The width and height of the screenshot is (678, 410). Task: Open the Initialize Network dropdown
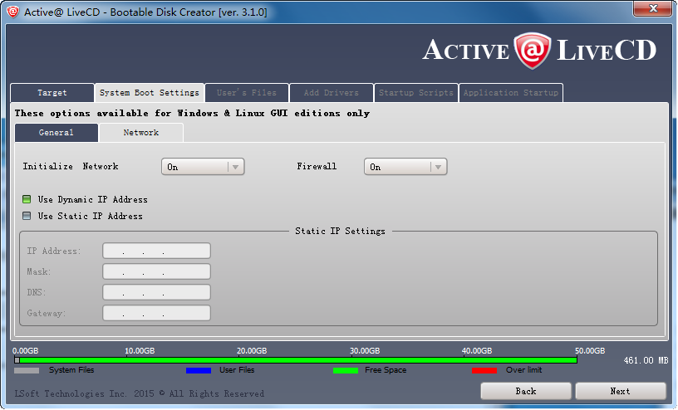pos(203,167)
